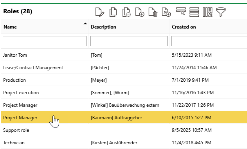Open the copy with settings icon

click(126, 12)
